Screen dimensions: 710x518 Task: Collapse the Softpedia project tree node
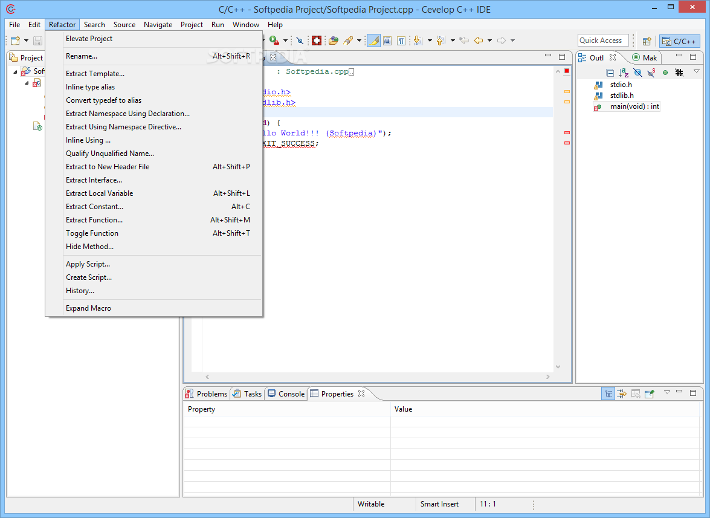[x=15, y=71]
